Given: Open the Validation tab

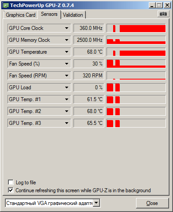Looking at the screenshot, I should click(73, 15).
